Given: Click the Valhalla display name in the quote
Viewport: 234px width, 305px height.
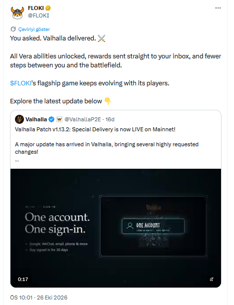Looking at the screenshot, I should (x=36, y=119).
